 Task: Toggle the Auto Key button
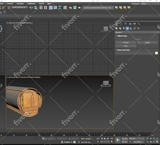(125, 139)
